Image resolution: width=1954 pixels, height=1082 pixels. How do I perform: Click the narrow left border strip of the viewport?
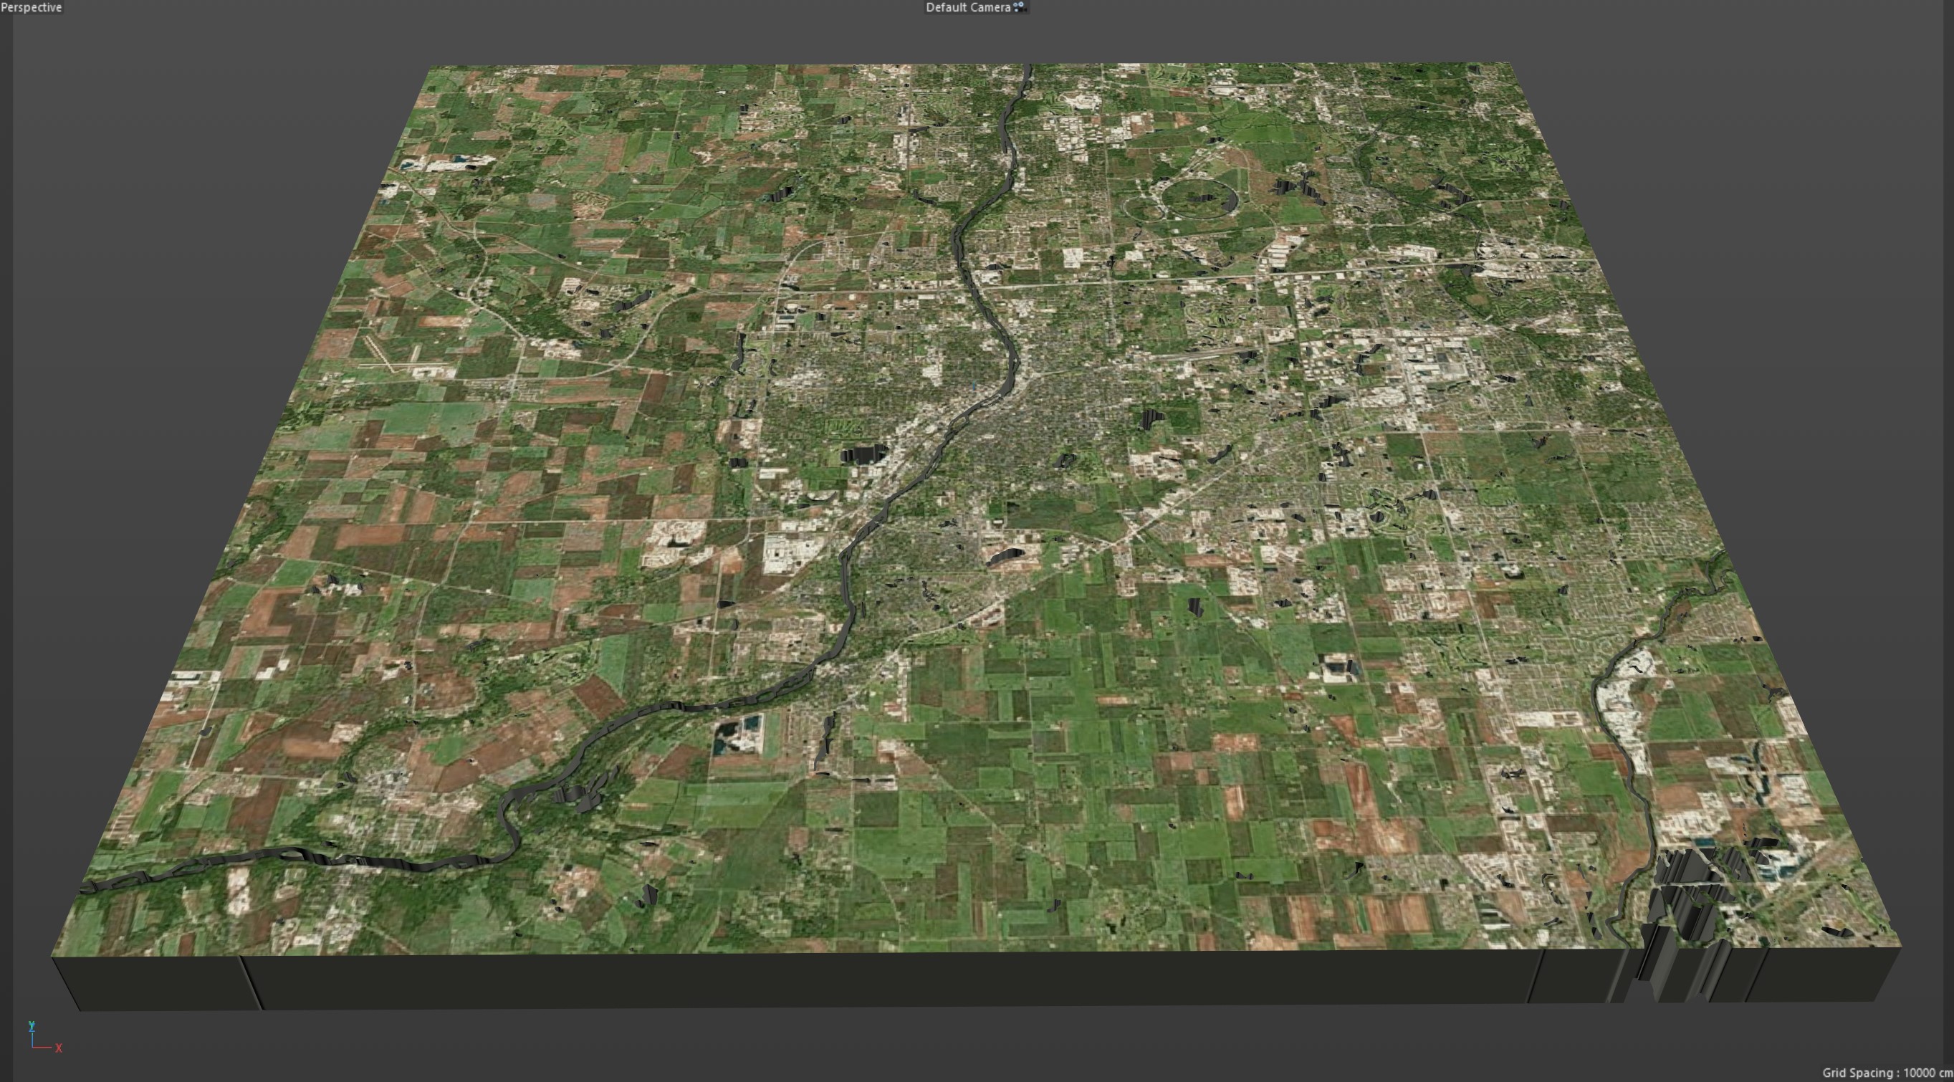(6, 531)
